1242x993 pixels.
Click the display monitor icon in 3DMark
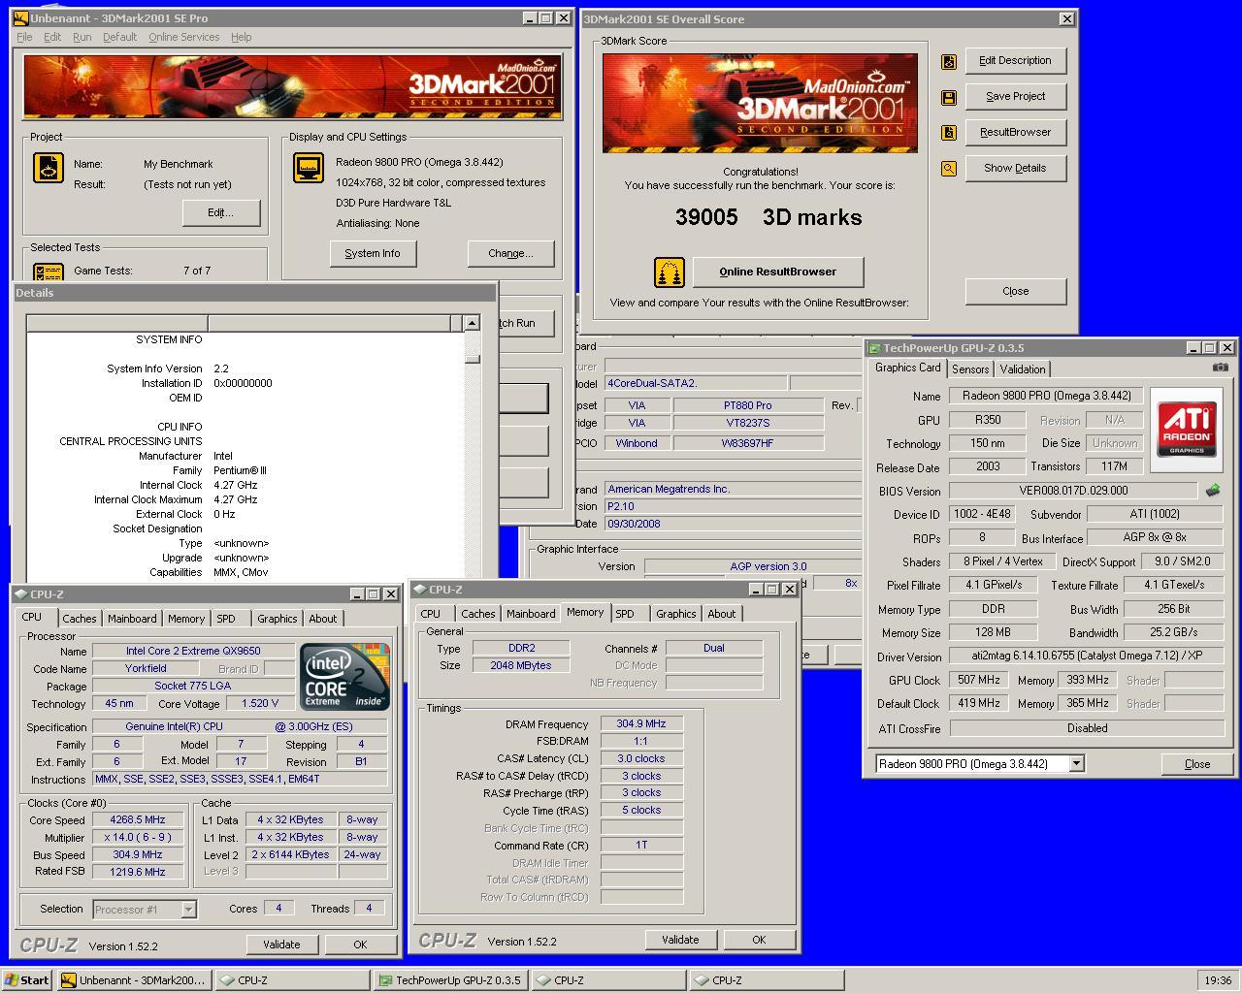309,168
